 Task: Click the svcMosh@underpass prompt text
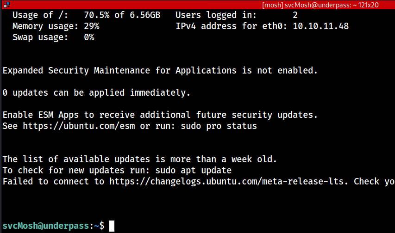(46, 226)
